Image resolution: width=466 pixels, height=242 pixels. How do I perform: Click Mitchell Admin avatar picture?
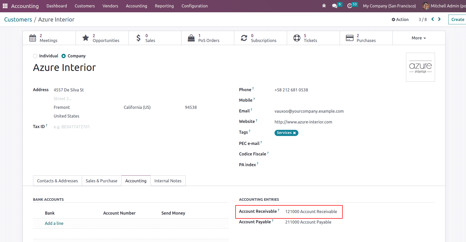(x=426, y=6)
